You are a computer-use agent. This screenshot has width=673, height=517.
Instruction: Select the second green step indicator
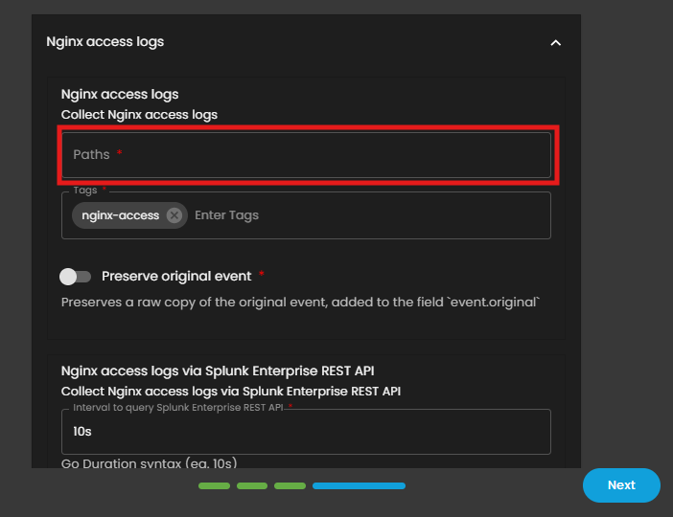(x=251, y=486)
